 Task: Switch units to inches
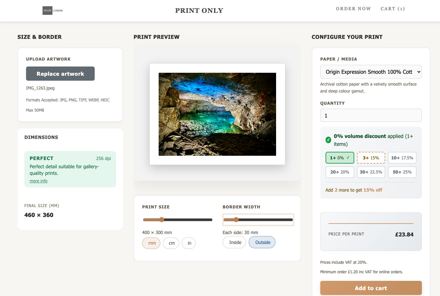pyautogui.click(x=189, y=243)
